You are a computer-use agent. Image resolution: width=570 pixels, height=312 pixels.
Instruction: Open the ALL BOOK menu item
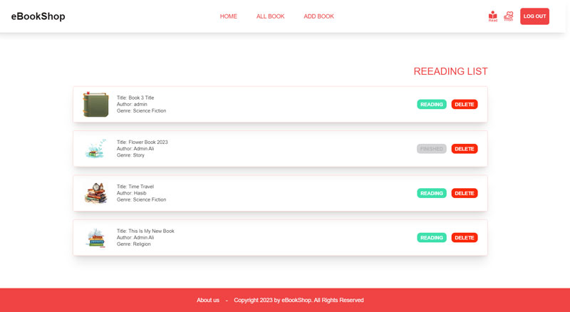[271, 16]
